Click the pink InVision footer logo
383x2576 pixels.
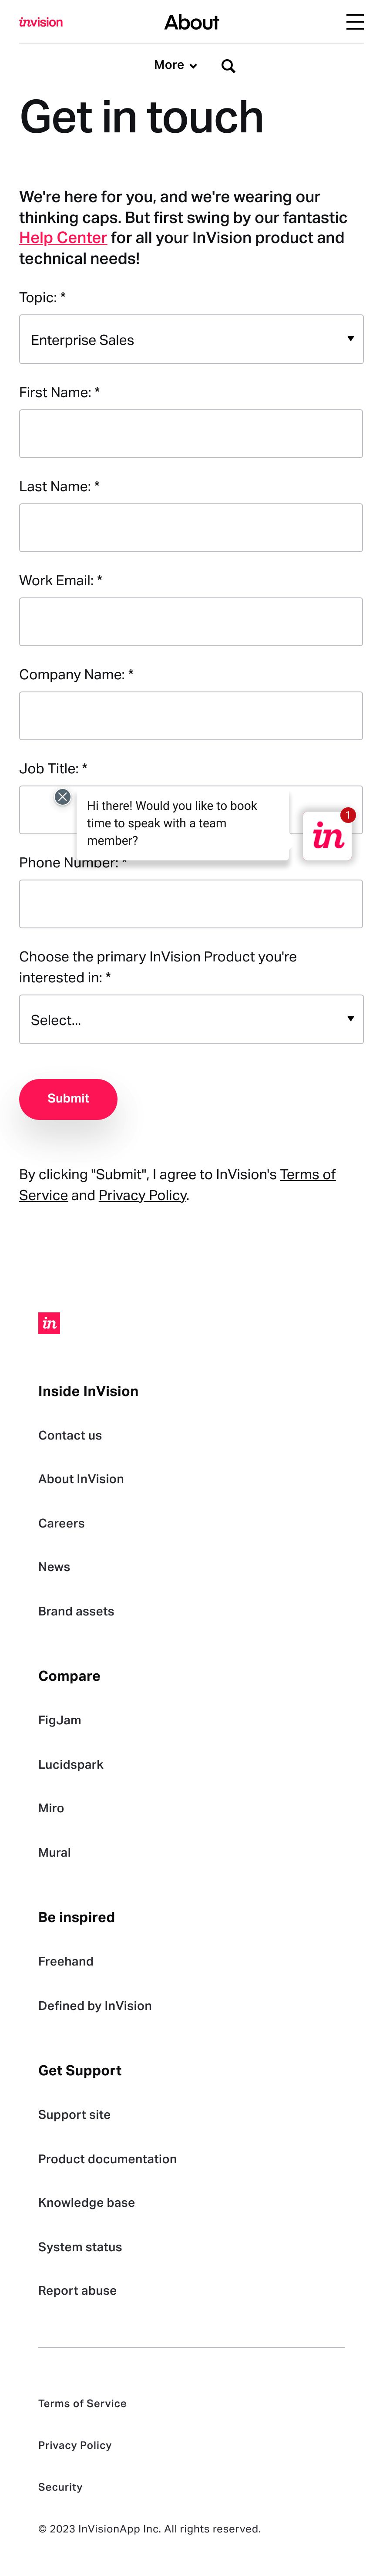point(49,1323)
